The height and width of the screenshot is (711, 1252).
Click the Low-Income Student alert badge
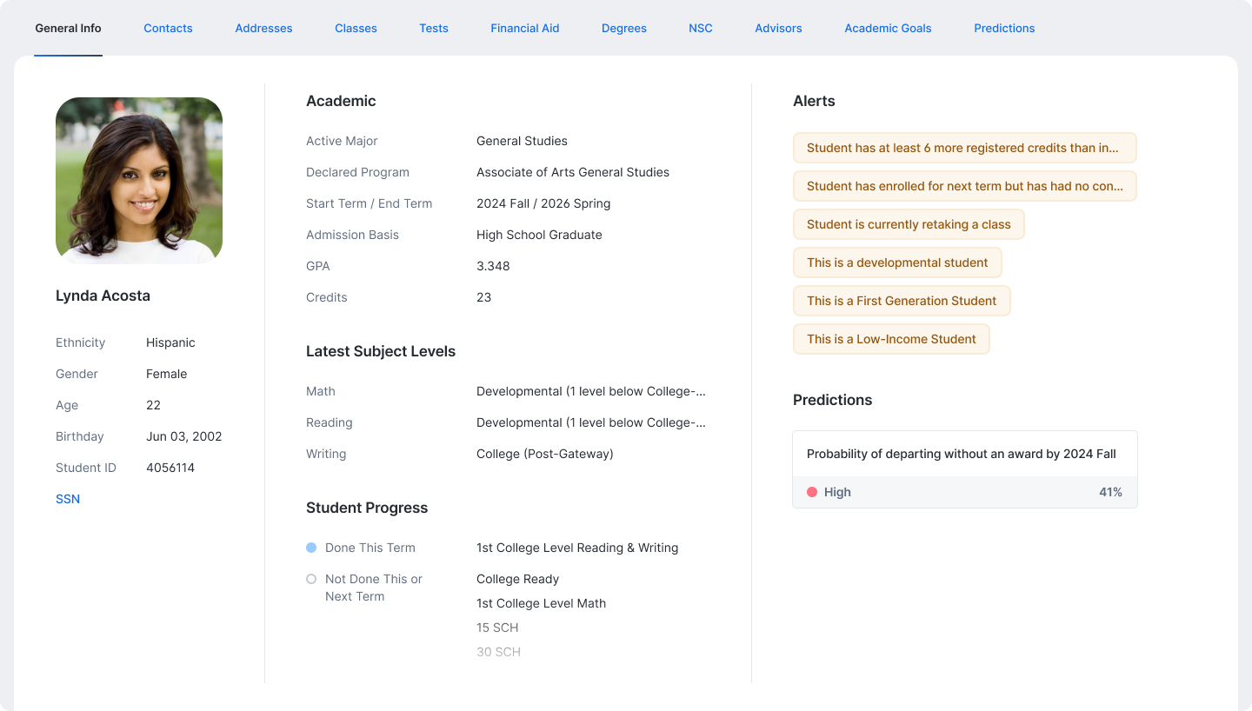[891, 339]
